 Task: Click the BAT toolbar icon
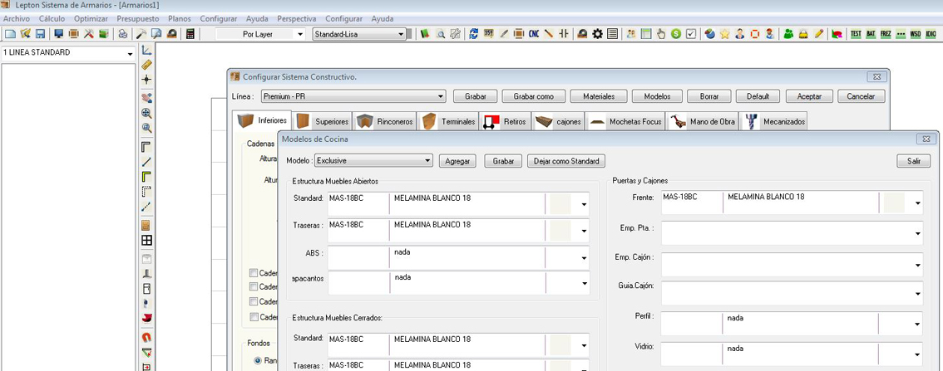870,34
